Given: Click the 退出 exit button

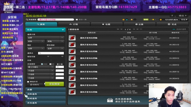Looking at the screenshot, I should click(183, 16).
